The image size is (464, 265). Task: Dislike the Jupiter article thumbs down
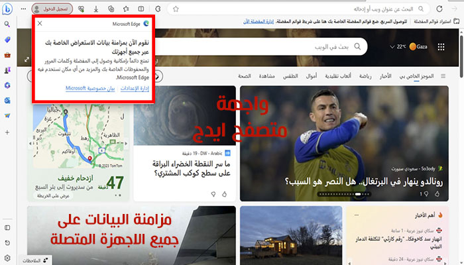[213, 194]
